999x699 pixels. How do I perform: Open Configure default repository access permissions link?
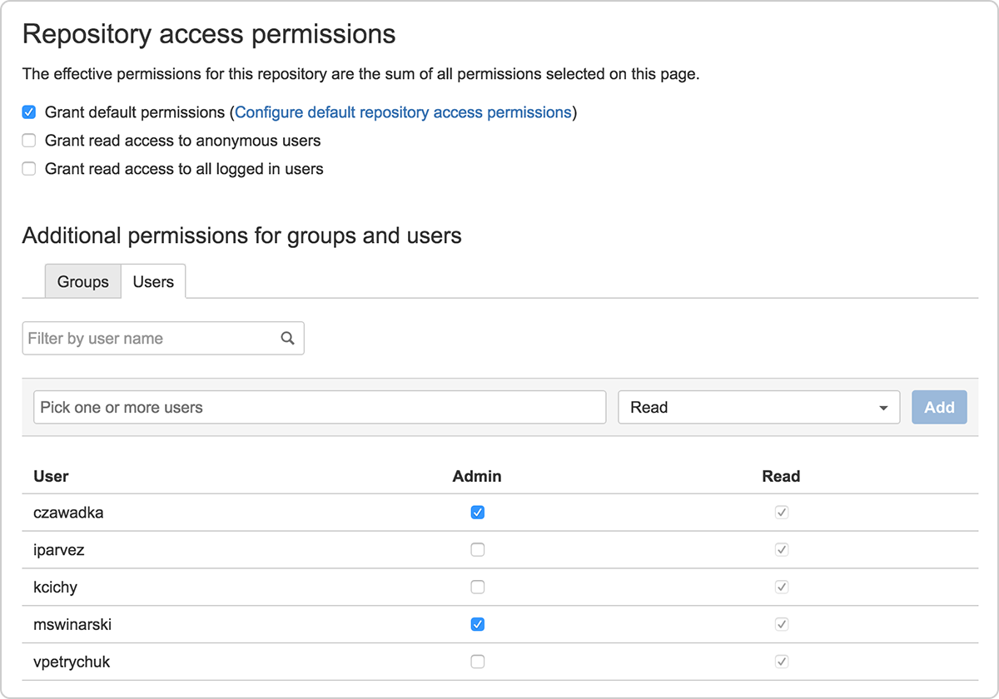[x=403, y=112]
